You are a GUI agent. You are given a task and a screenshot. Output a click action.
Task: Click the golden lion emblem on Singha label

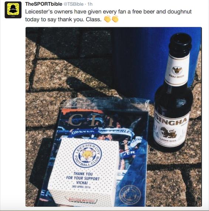point(169,133)
